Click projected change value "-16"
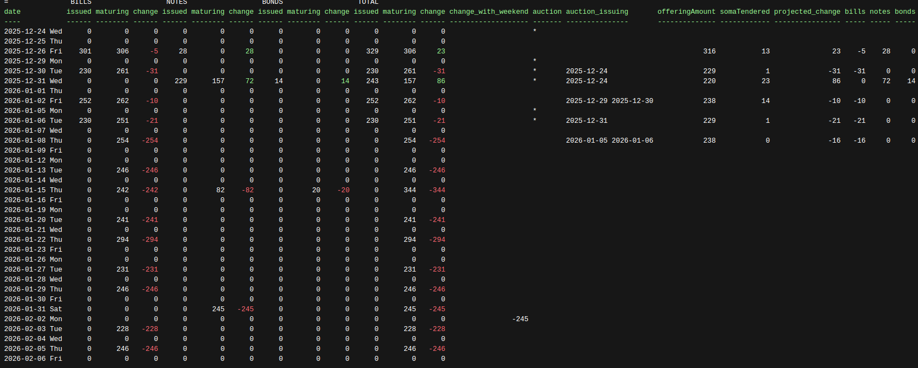Image resolution: width=918 pixels, height=368 pixels. point(834,140)
